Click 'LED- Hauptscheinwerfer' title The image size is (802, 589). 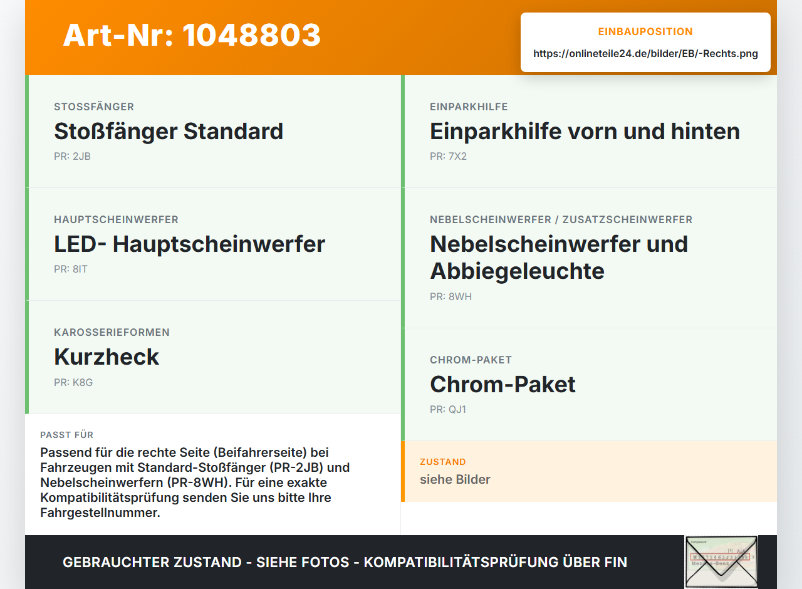189,244
